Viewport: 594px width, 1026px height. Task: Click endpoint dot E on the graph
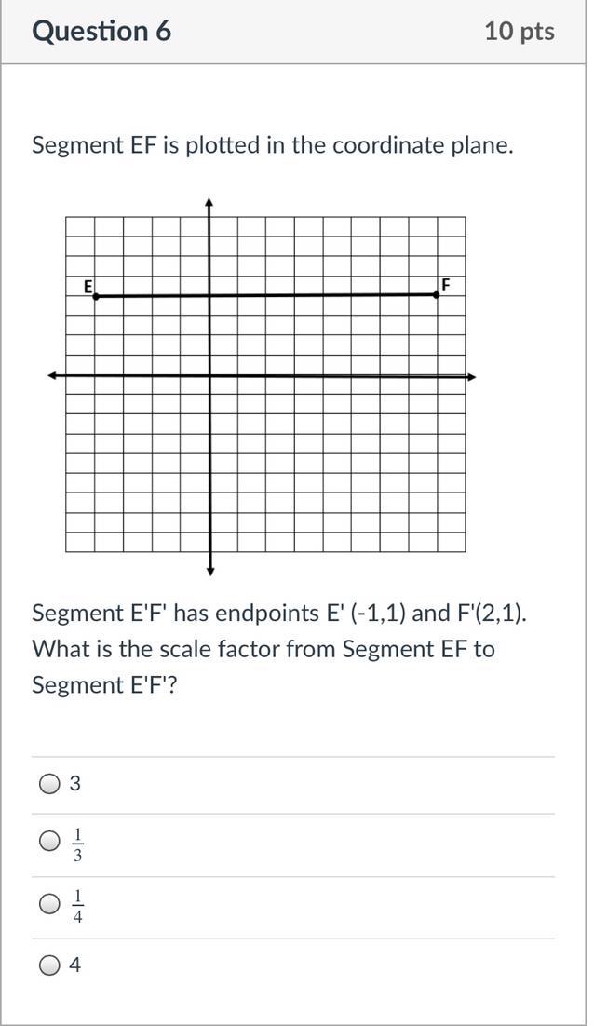point(95,296)
